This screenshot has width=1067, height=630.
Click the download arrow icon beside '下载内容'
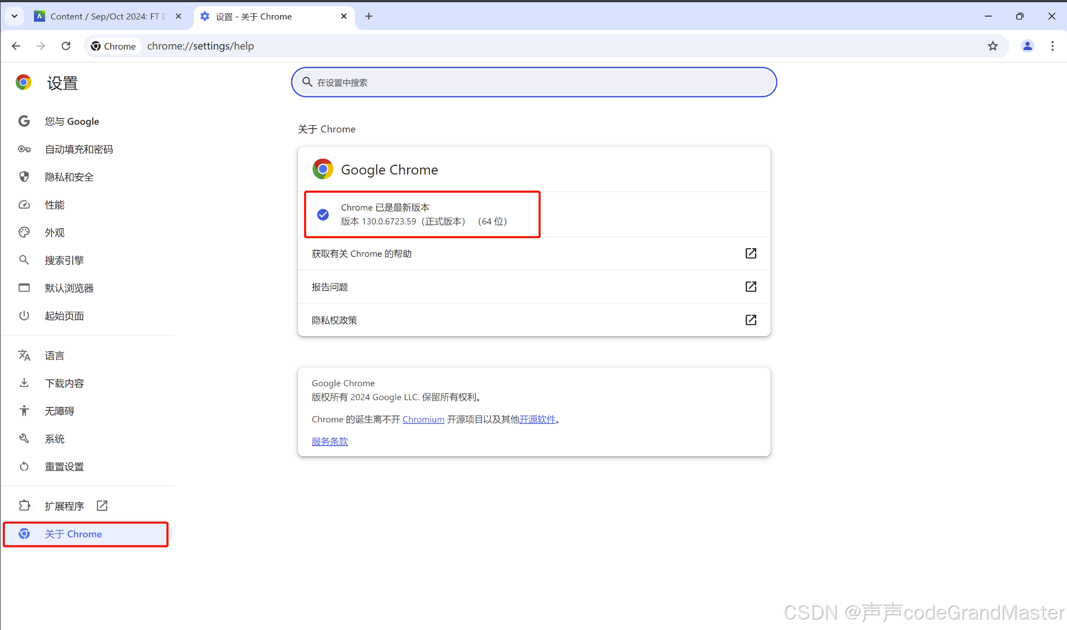click(24, 383)
